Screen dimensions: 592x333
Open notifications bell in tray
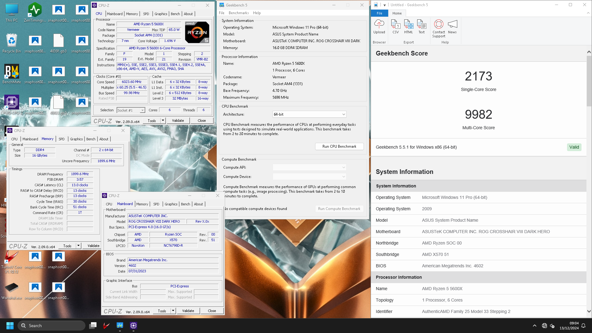(x=583, y=326)
